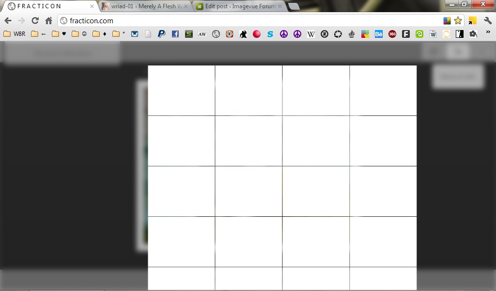Click the yellow sticky-note extension icon
The image size is (496, 291).
coord(472,21)
